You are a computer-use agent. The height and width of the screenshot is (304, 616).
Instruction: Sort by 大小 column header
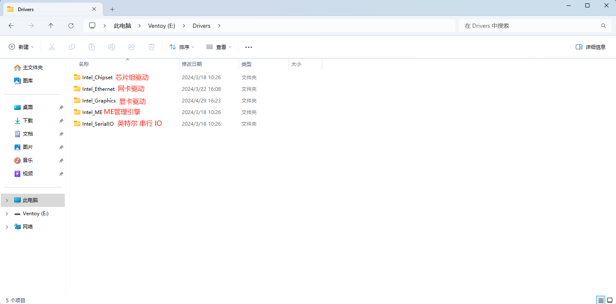click(x=296, y=64)
